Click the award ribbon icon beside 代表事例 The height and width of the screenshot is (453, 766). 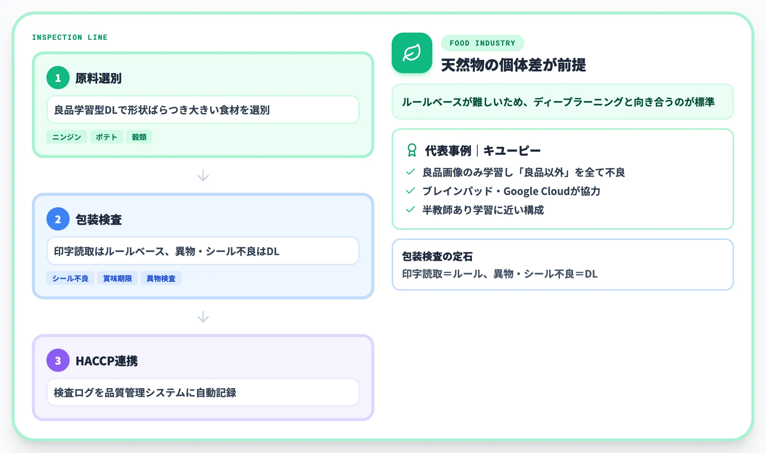coord(412,150)
